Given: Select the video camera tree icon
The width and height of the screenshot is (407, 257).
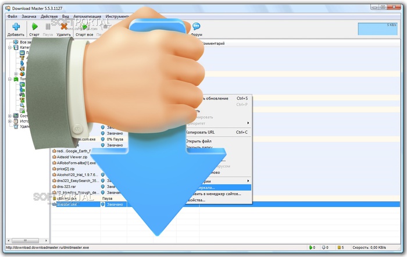Looking at the screenshot, I should [22, 69].
